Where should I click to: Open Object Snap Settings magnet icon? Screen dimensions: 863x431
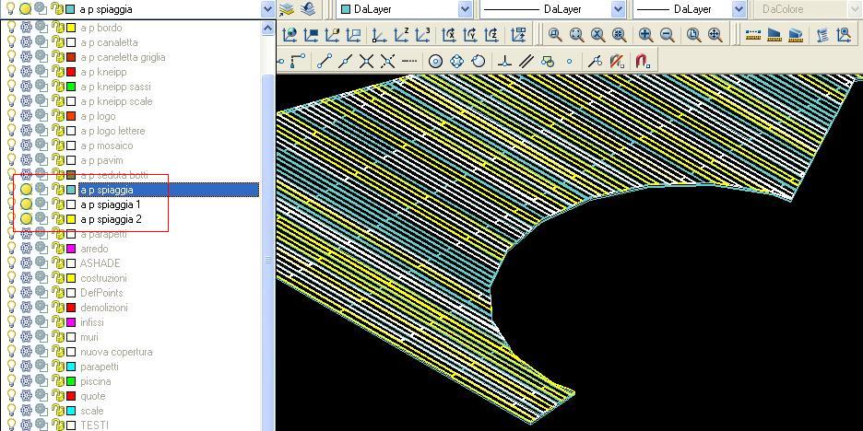pyautogui.click(x=644, y=61)
